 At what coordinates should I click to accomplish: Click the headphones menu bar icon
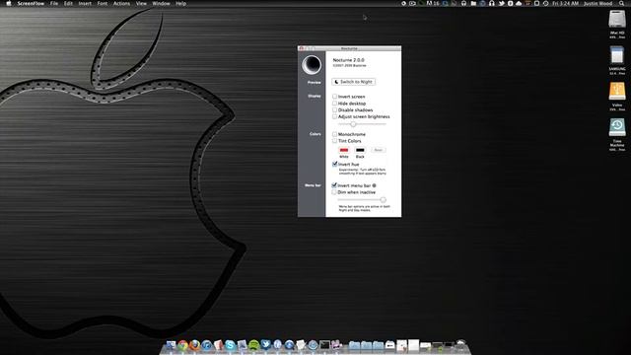[491, 3]
